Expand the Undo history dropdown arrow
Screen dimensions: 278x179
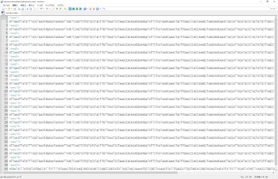[44, 8]
